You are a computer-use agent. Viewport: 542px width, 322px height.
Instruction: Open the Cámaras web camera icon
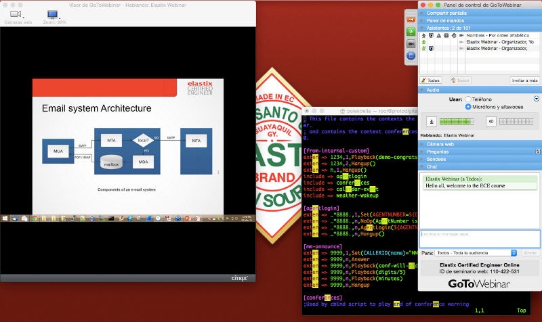pyautogui.click(x=16, y=14)
